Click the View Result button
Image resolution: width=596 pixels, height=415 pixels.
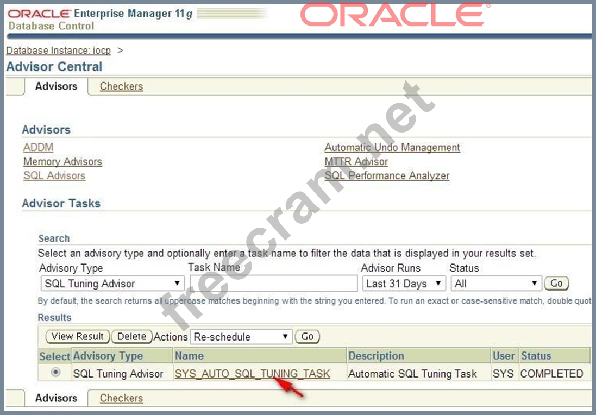coord(78,336)
